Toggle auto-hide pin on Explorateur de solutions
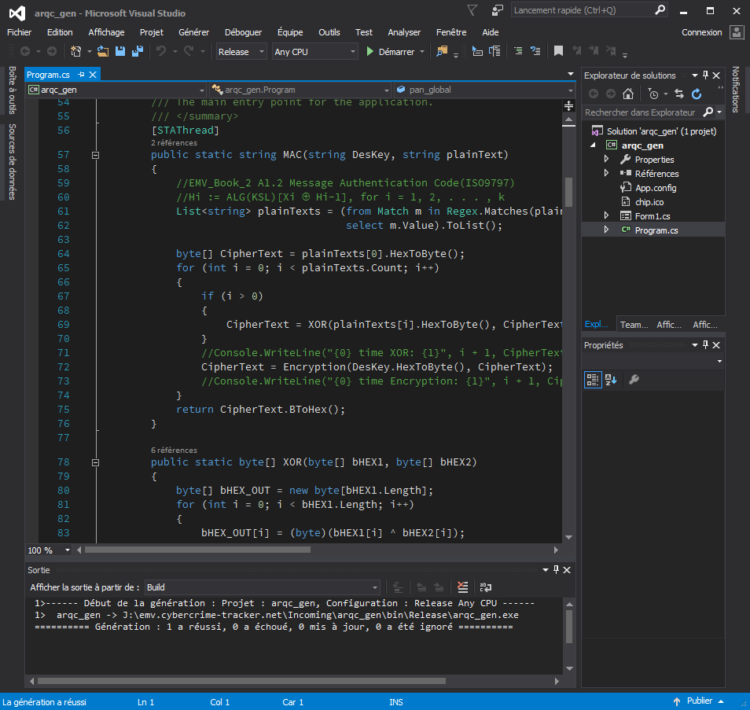Image resolution: width=750 pixels, height=710 pixels. (705, 75)
